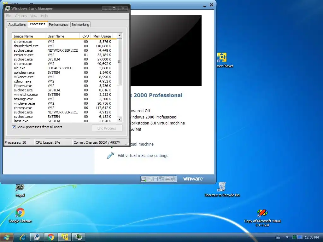Sort processes by Image Name column

29,36
